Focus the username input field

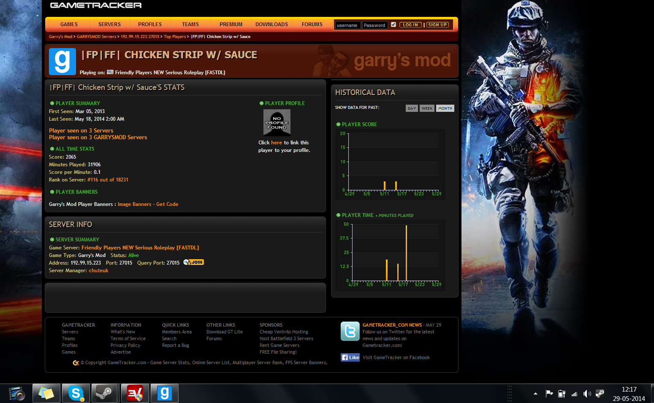pyautogui.click(x=348, y=25)
